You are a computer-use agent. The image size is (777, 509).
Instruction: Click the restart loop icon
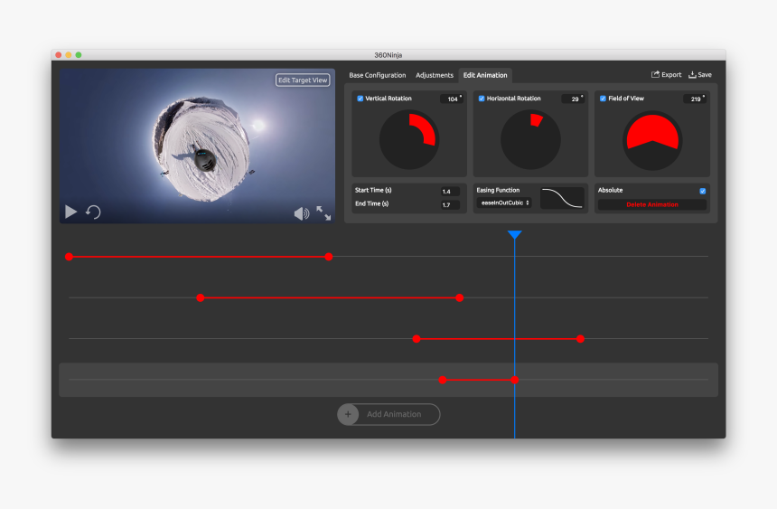click(x=93, y=212)
